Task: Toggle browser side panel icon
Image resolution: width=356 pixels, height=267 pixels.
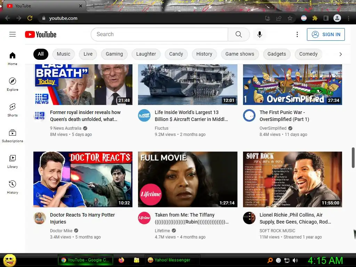Action: click(x=326, y=18)
